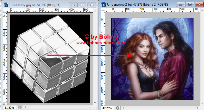The width and height of the screenshot is (204, 110).
Task: Click ruler origin corner in Unbenannt-2 window
Action: tap(103, 10)
